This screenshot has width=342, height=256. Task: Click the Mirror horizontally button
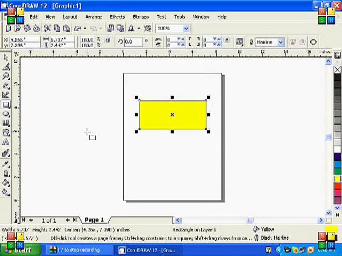tap(158, 39)
